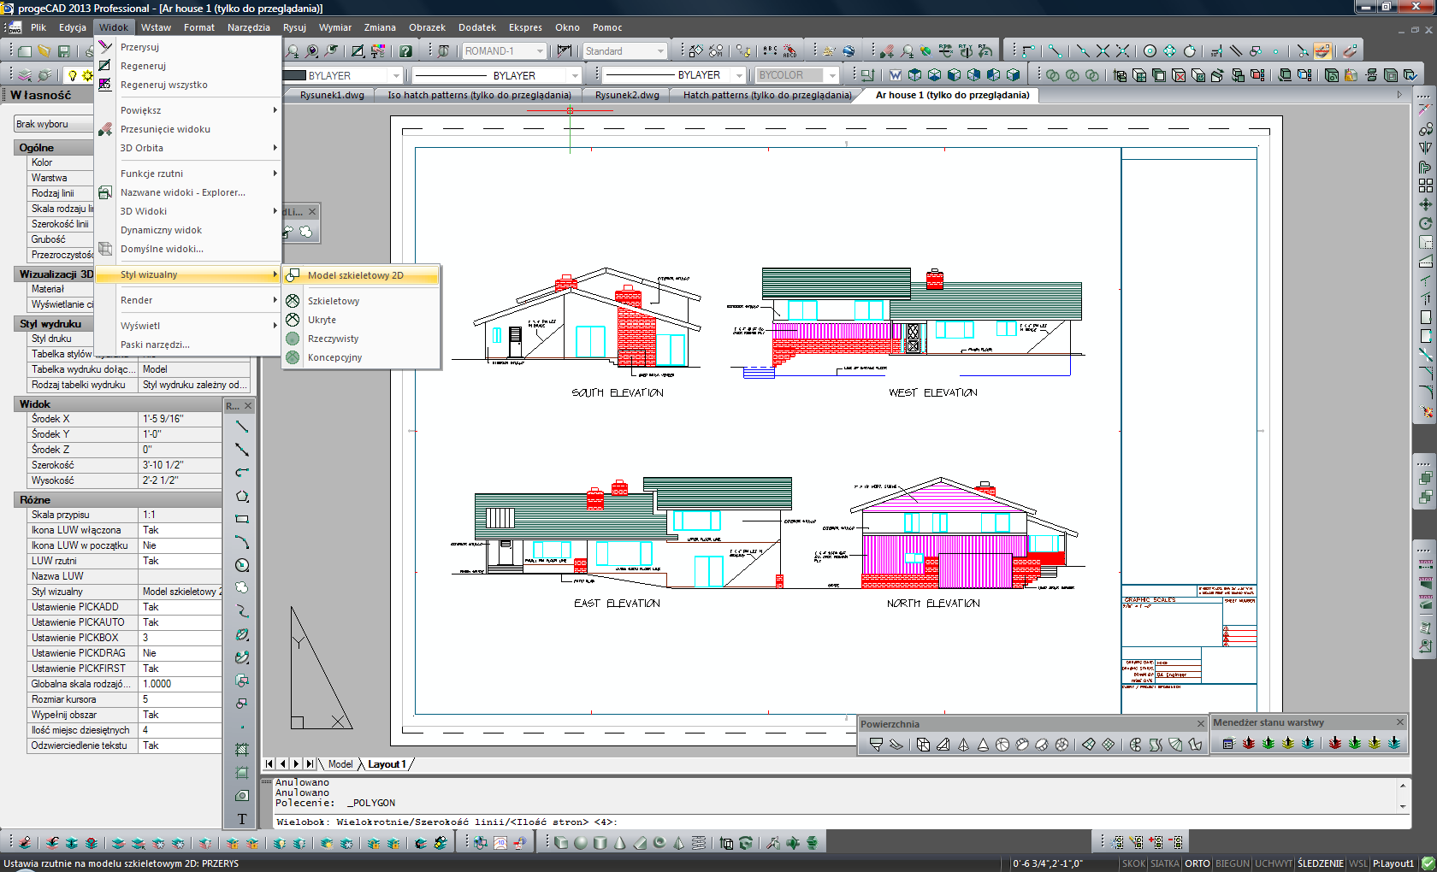This screenshot has height=872, width=1437.
Task: Switch to the Rysunek2.dwg tab
Action: pyautogui.click(x=627, y=95)
